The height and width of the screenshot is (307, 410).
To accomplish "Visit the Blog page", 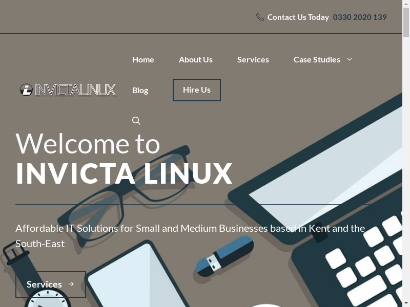I will (140, 90).
